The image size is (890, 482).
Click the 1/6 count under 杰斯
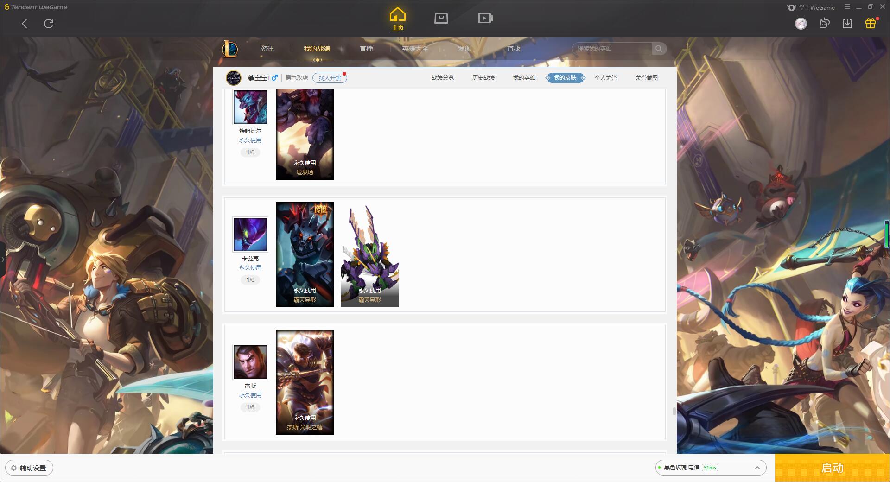[250, 407]
